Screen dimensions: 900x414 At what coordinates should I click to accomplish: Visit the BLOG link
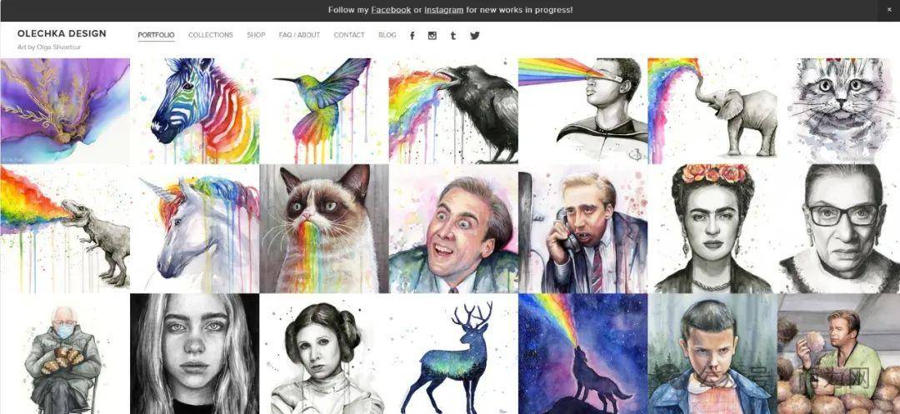[x=387, y=35]
